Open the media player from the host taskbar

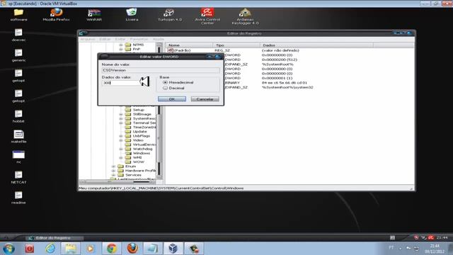click(91, 249)
